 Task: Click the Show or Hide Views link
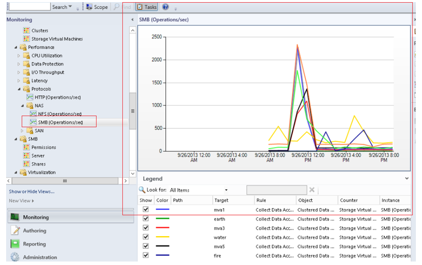point(32,192)
